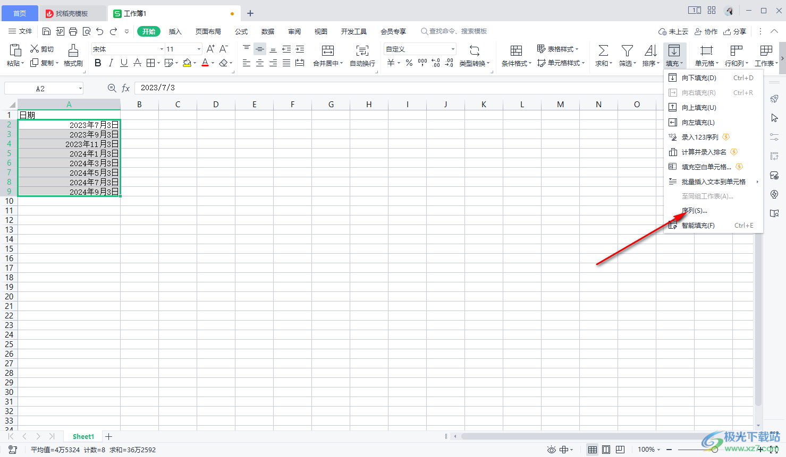The width and height of the screenshot is (786, 457).
Task: Open the Page Layout ribbon tab
Action: pos(208,31)
